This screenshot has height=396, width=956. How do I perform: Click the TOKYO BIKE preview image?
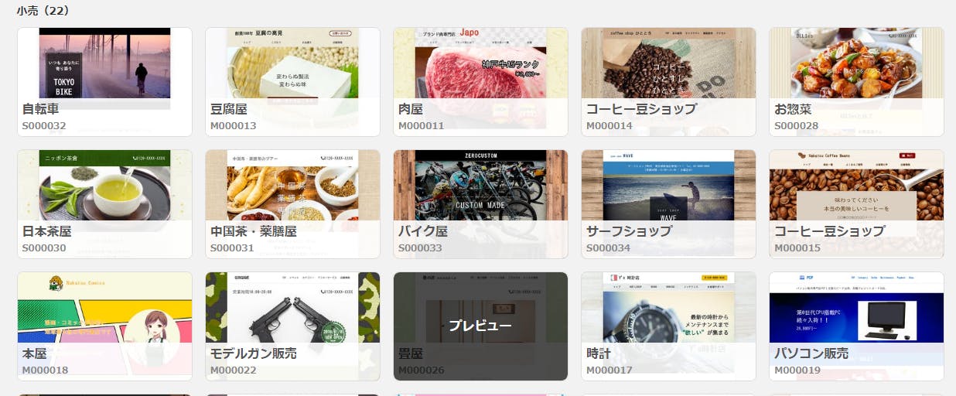pyautogui.click(x=104, y=63)
